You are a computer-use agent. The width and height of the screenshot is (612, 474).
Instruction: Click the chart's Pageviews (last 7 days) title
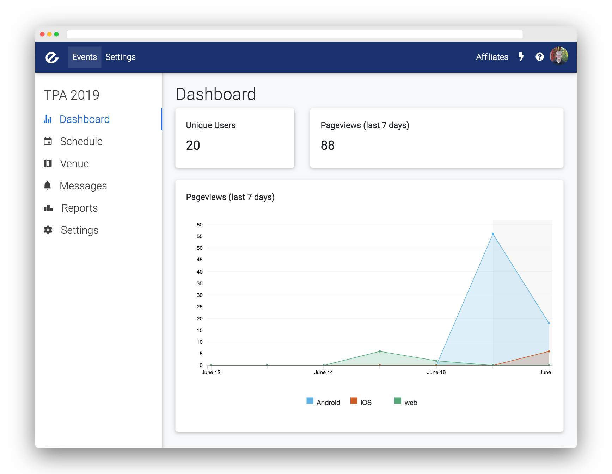[x=230, y=197]
